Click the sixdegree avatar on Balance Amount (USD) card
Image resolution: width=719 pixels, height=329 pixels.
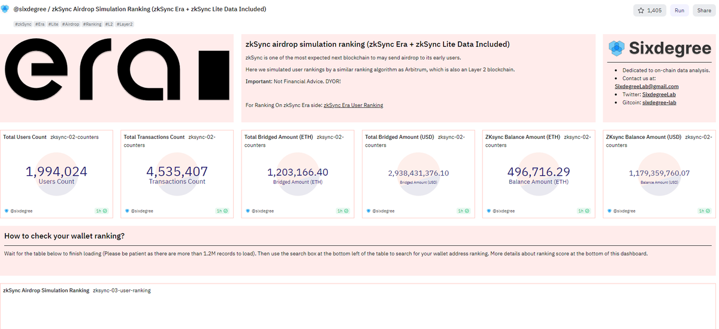point(610,211)
